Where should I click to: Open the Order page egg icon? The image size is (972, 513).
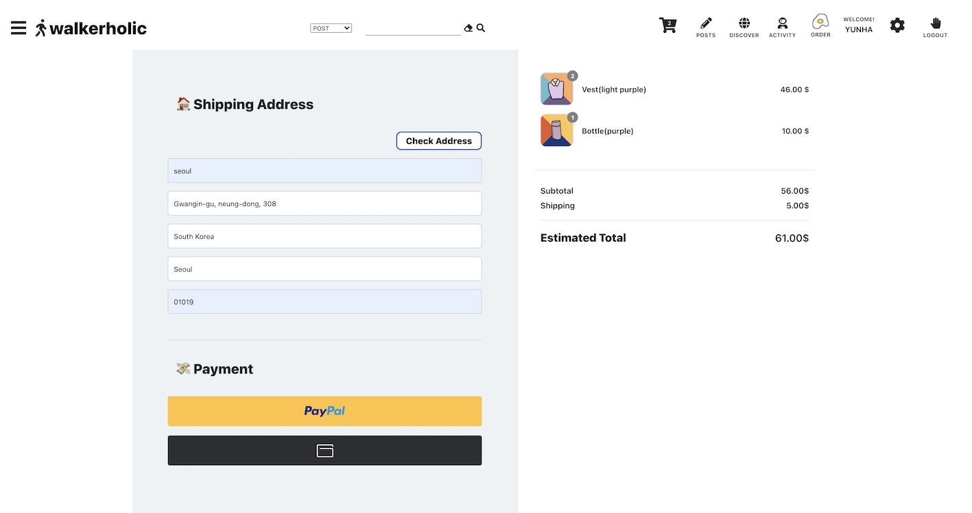[x=820, y=26]
